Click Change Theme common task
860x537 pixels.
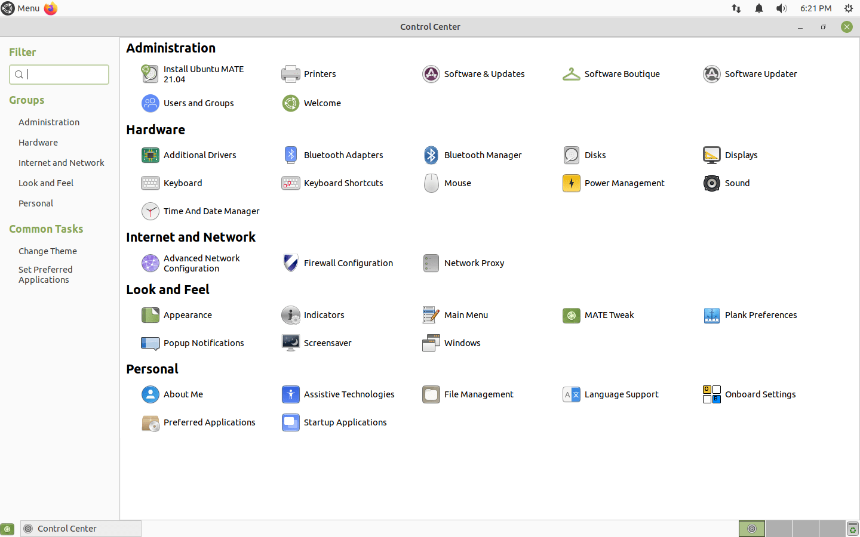(x=48, y=251)
